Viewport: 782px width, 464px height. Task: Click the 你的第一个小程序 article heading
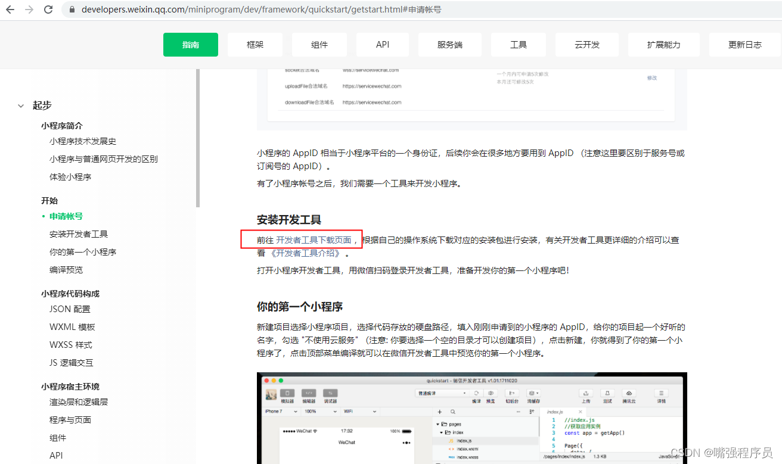[300, 307]
